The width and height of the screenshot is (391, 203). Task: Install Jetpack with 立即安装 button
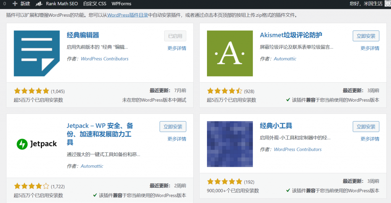click(173, 126)
